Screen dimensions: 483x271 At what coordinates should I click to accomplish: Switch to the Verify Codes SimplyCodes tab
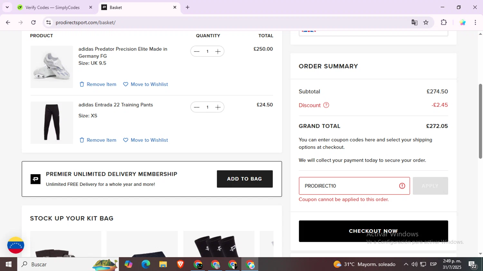coord(52,7)
